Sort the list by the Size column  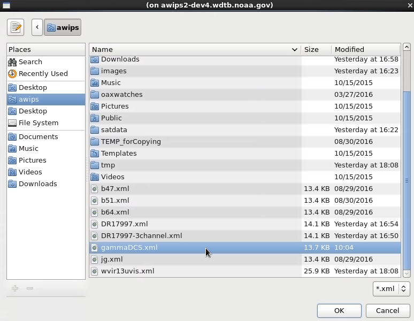click(316, 49)
